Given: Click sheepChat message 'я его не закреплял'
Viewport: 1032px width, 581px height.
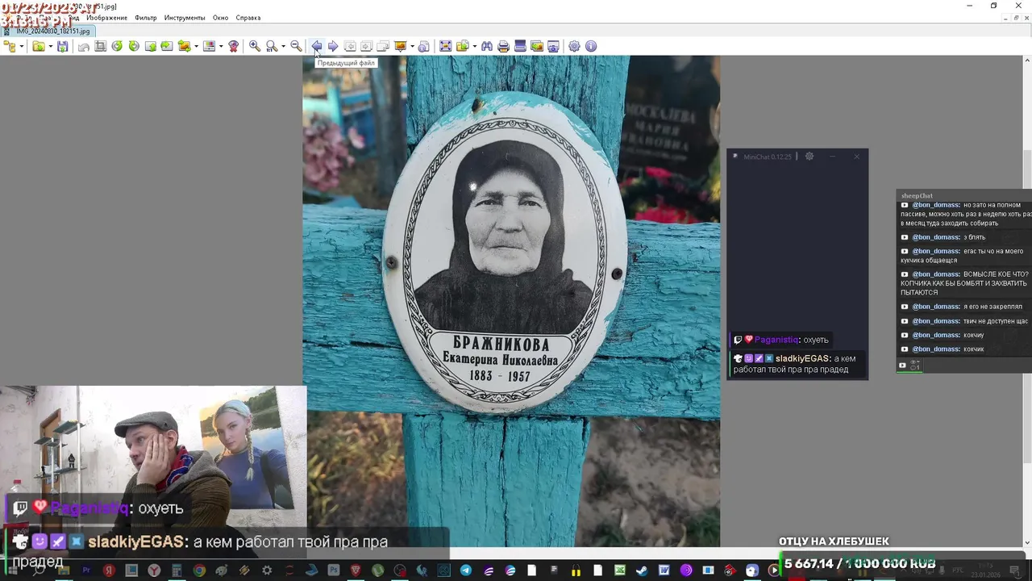Looking at the screenshot, I should click(x=961, y=307).
